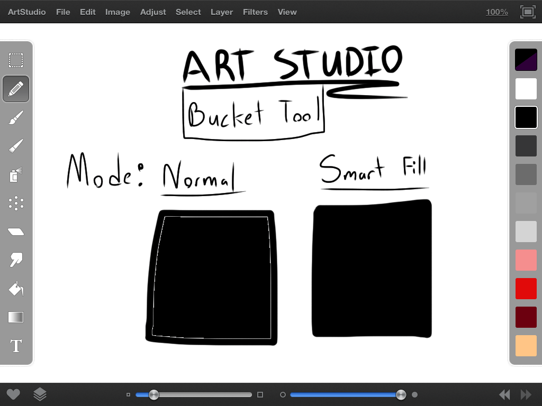The height and width of the screenshot is (406, 542).
Task: Open the primary/secondary color picker swatch
Action: click(526, 60)
